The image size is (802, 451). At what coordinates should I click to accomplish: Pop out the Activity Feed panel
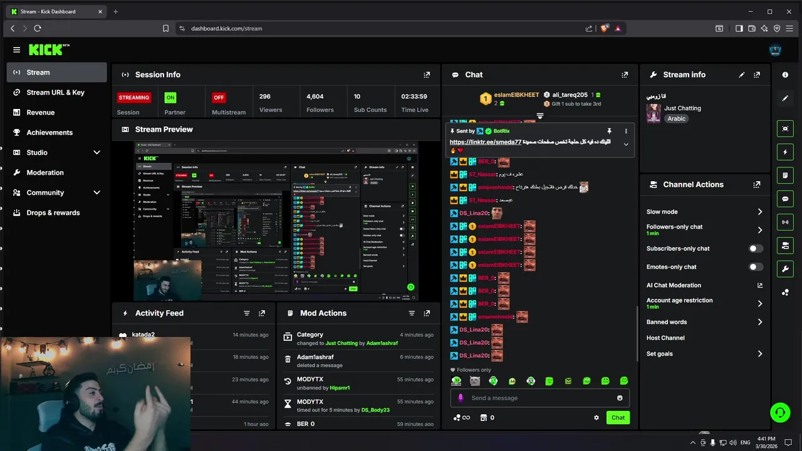point(262,313)
